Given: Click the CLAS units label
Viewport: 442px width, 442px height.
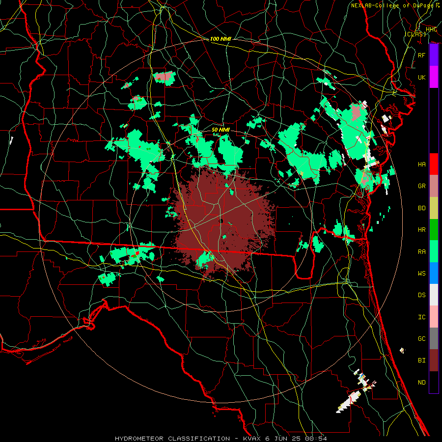Looking at the screenshot, I should (415, 34).
